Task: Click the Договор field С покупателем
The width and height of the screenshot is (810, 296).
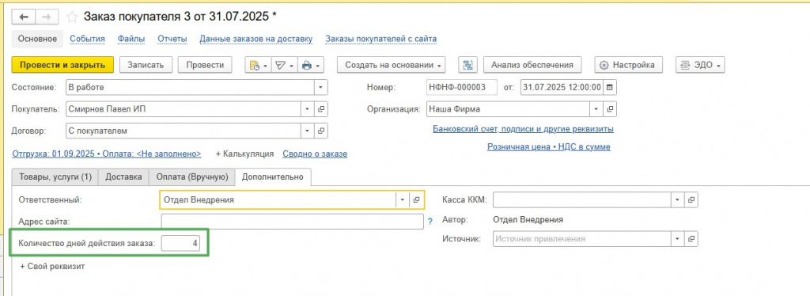Action: 184,131
